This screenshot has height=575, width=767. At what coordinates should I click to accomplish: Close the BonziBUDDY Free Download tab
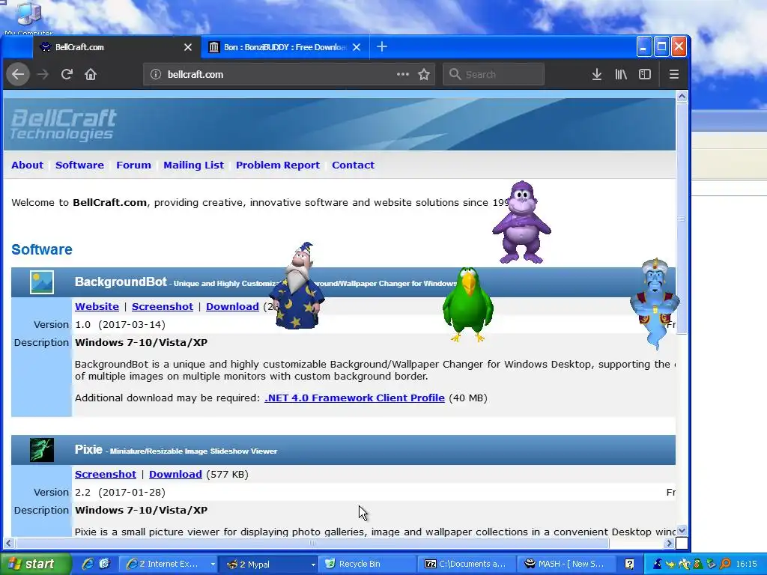tap(357, 47)
